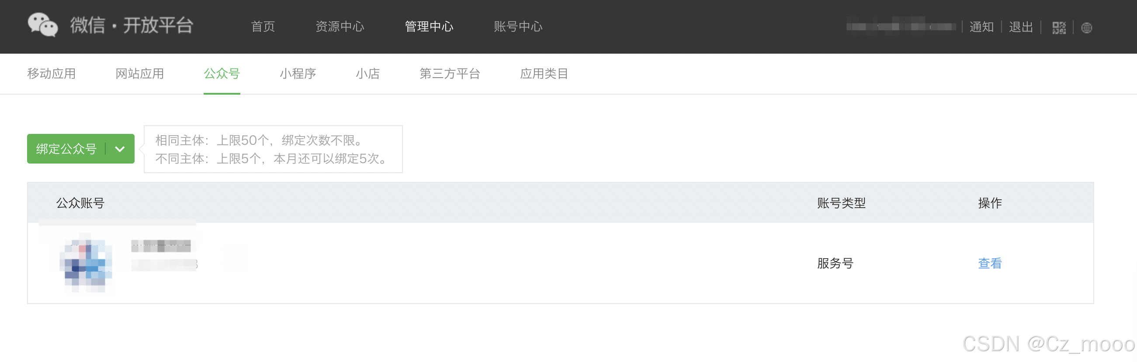The image size is (1137, 362).
Task: Open 账号中心 menu item
Action: coord(518,27)
